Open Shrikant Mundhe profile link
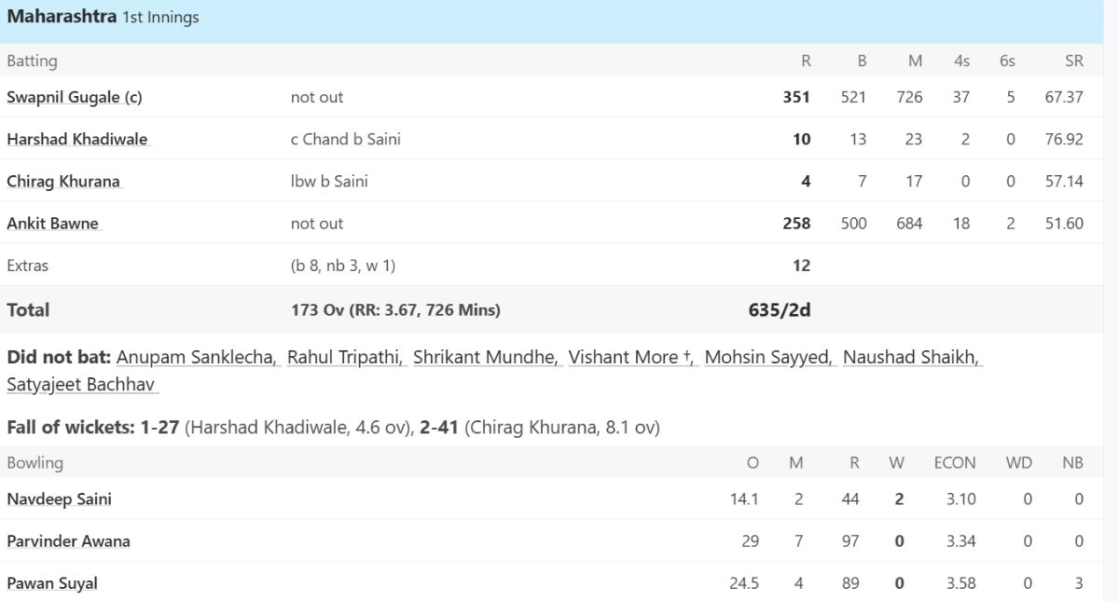Screen dimensions: 1119x601 tap(487, 357)
